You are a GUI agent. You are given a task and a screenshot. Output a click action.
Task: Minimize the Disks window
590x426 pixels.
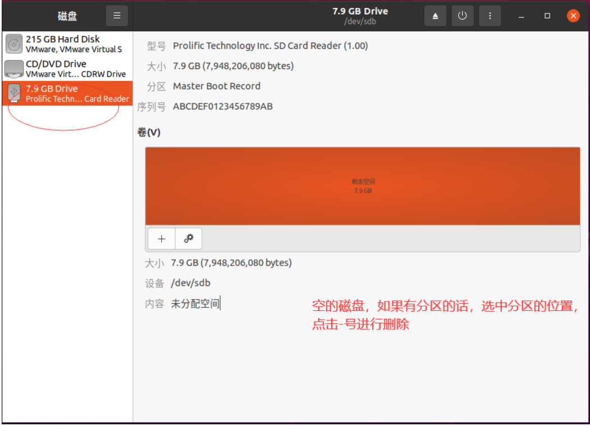521,16
